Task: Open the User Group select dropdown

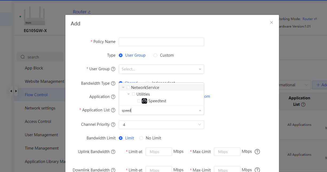Action: (x=161, y=69)
